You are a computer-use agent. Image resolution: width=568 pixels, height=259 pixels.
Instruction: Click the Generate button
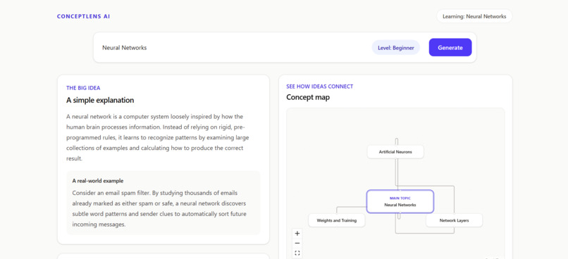[x=450, y=47]
